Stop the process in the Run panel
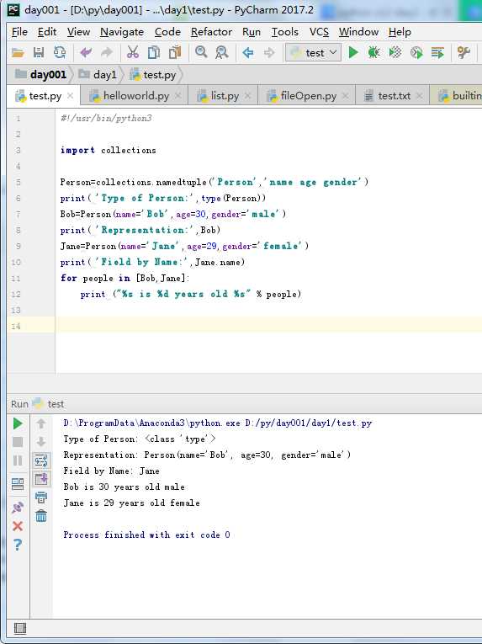Screen dimensions: 482x644 [x=18, y=442]
